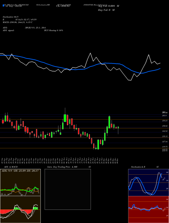Image resolution: width=169 pixels, height=223 pixels.
Task: Click the white price line's latest peak
Action: (148, 55)
